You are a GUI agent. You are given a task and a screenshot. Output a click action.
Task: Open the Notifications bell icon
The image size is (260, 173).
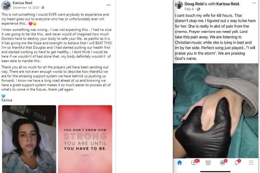(237, 162)
